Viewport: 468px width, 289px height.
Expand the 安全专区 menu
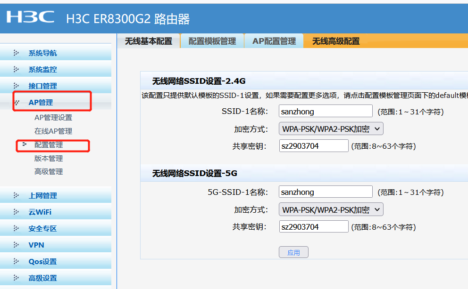[56, 228]
